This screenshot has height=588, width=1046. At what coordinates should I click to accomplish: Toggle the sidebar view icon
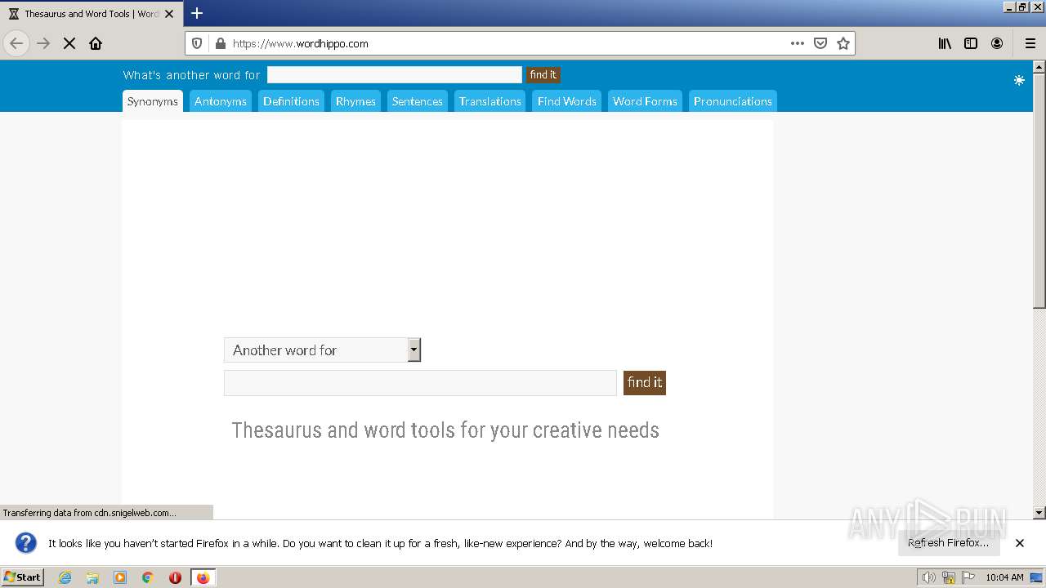(x=971, y=43)
